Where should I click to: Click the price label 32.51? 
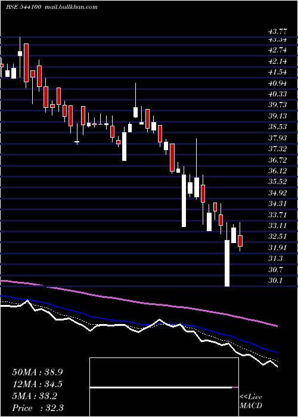point(278,236)
